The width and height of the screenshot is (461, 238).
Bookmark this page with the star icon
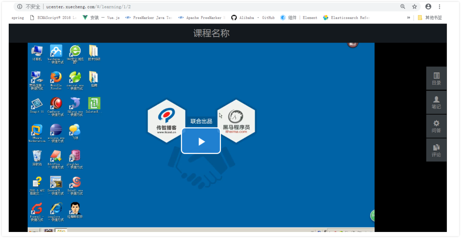(x=414, y=7)
